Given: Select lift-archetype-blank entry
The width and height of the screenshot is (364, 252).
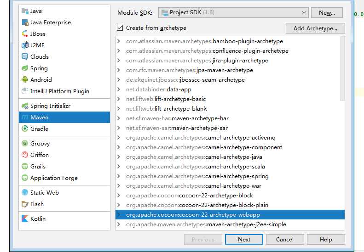Looking at the screenshot, I should coord(230,109).
